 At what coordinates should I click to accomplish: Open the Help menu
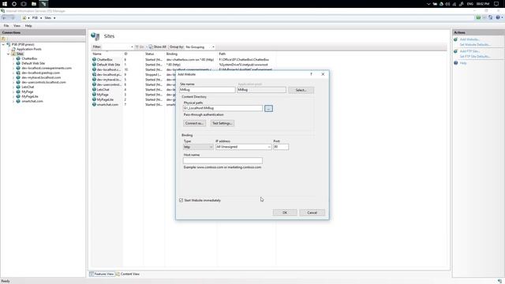(28, 26)
